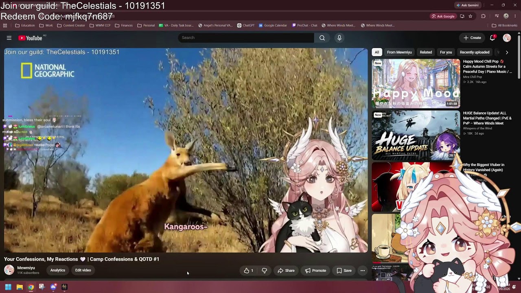Select the All filter chip
The width and height of the screenshot is (521, 293).
(377, 52)
